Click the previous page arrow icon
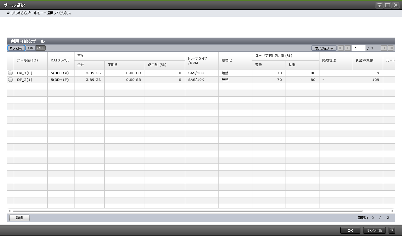Screen dimensions: 402x236 click(x=348, y=48)
